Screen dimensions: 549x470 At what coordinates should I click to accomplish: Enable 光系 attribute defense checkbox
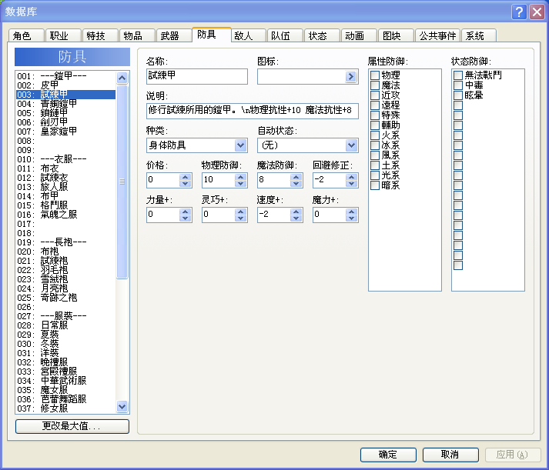tap(375, 175)
